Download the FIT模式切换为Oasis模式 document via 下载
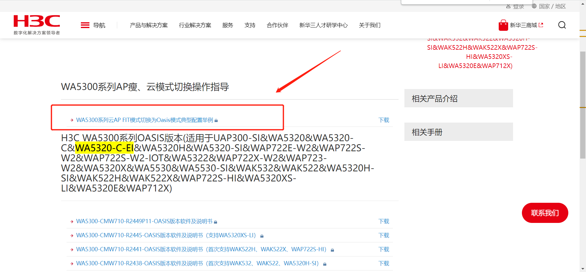This screenshot has width=586, height=272. coord(384,120)
